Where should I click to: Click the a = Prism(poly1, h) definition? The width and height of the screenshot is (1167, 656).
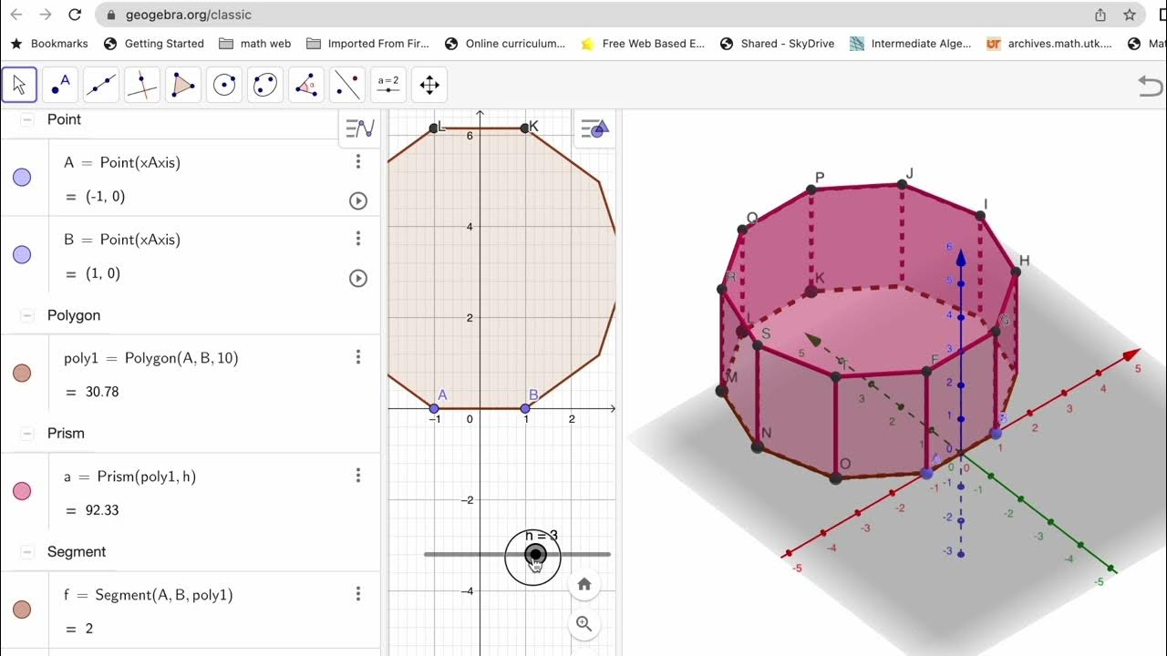click(x=130, y=477)
